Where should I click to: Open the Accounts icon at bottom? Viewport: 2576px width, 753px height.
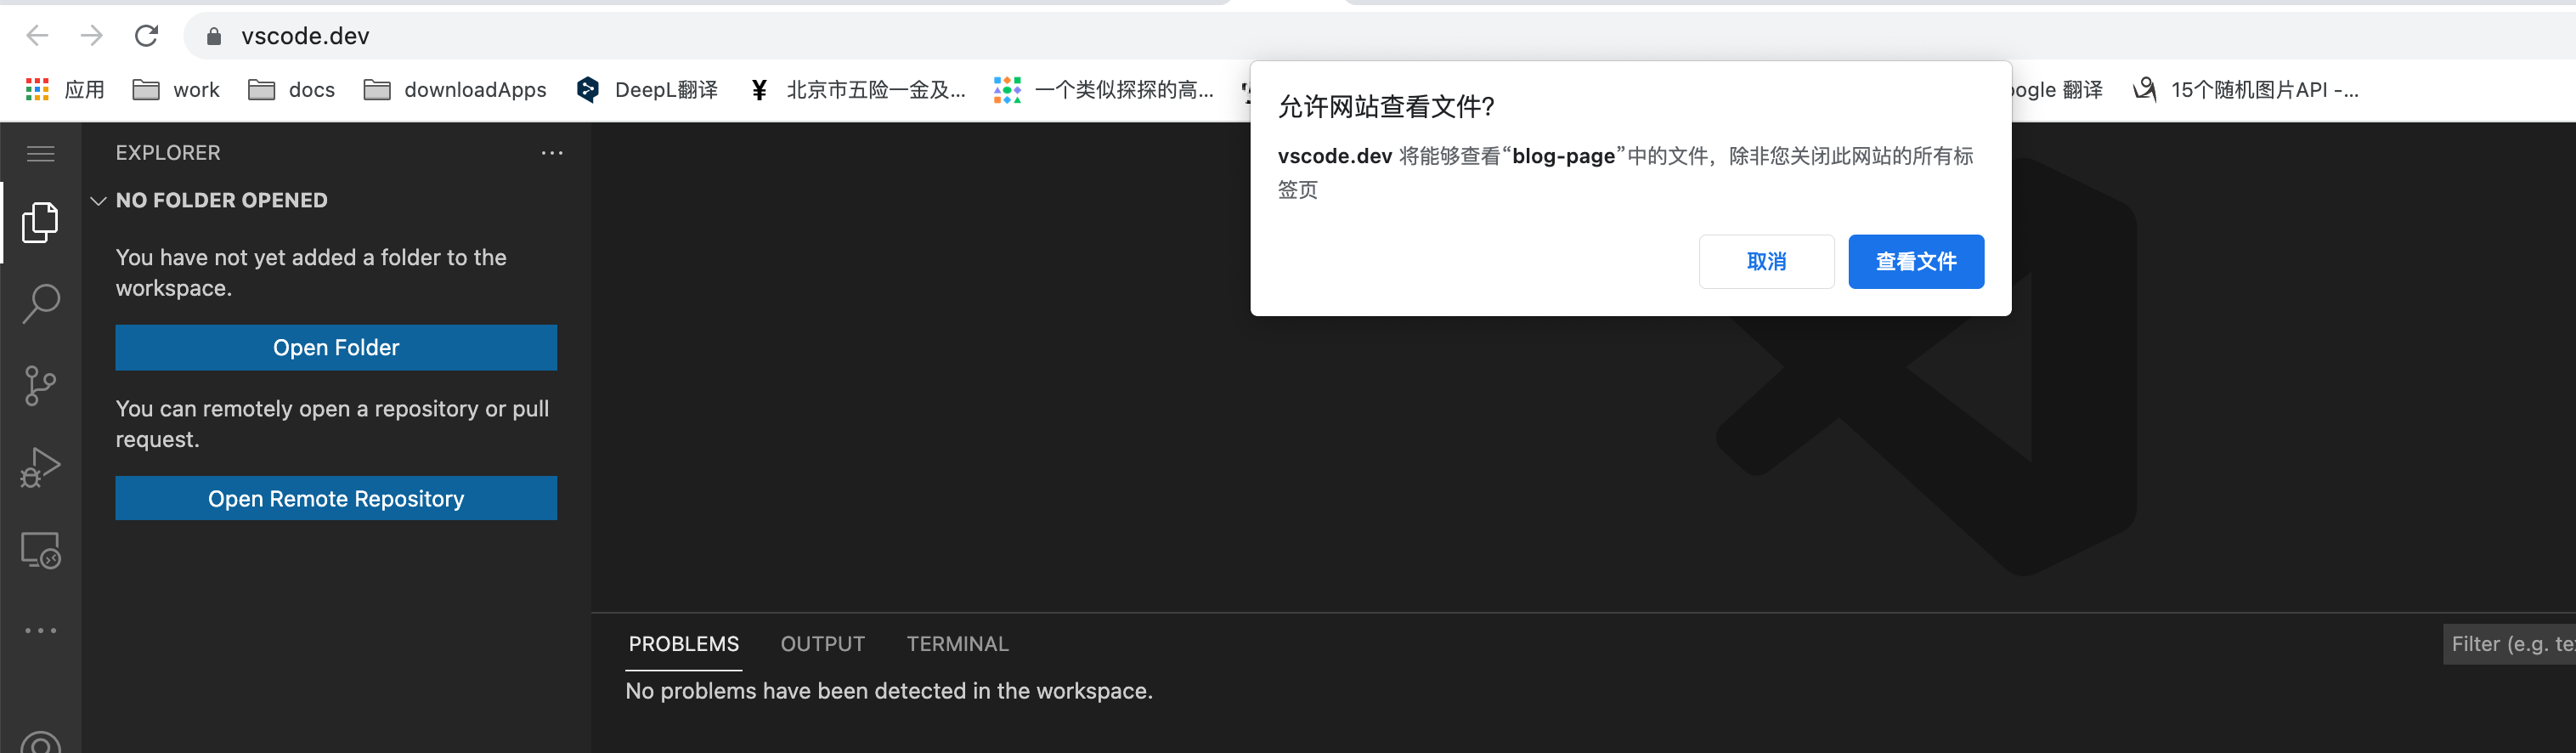click(41, 741)
